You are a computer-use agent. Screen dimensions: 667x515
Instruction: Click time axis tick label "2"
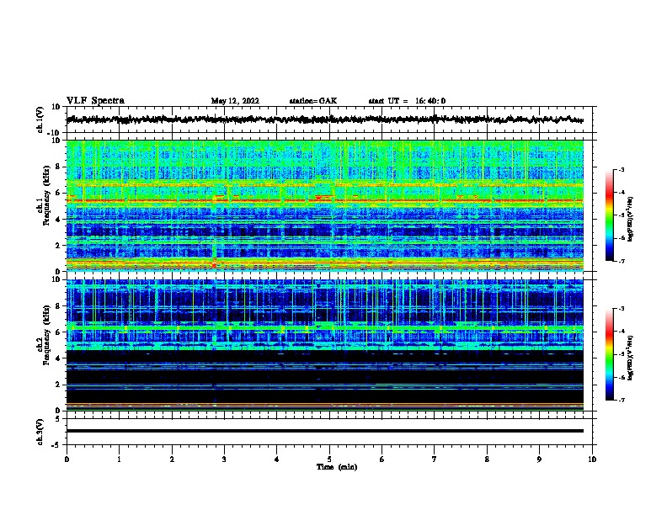172,459
